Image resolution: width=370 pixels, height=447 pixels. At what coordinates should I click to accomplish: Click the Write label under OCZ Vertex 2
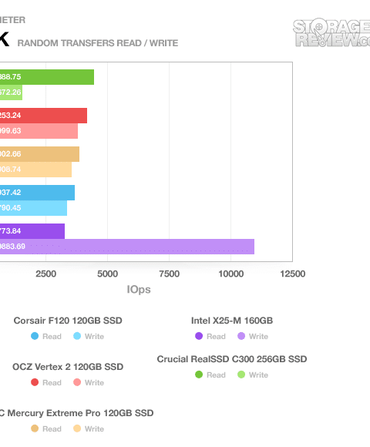coord(94,382)
